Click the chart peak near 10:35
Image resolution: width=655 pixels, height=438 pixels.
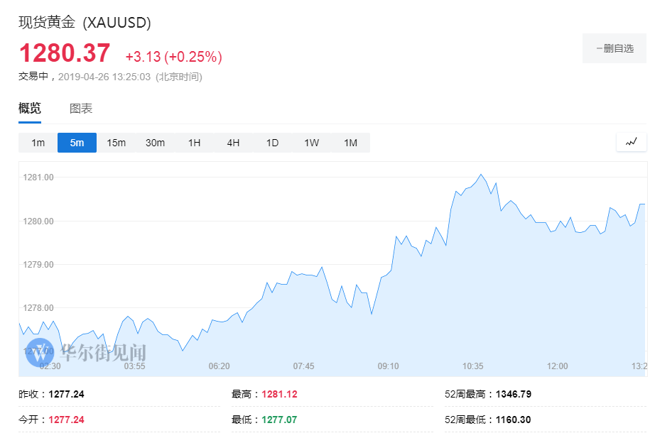481,175
